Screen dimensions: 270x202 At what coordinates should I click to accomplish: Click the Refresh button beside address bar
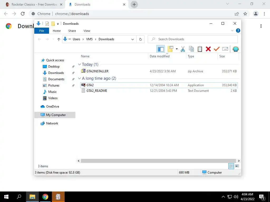141,39
